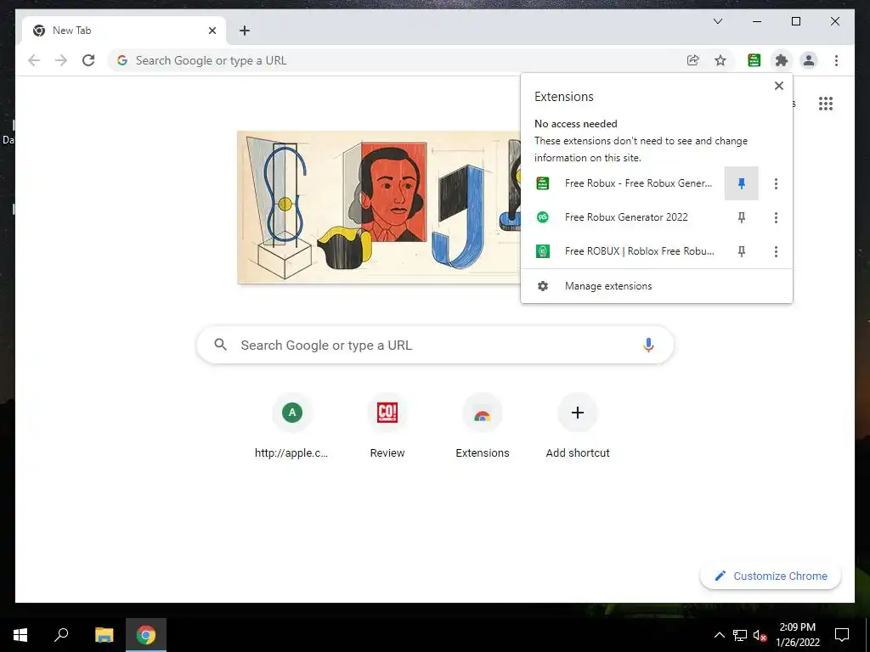The height and width of the screenshot is (652, 870).
Task: Open Manage extensions
Action: [657, 286]
